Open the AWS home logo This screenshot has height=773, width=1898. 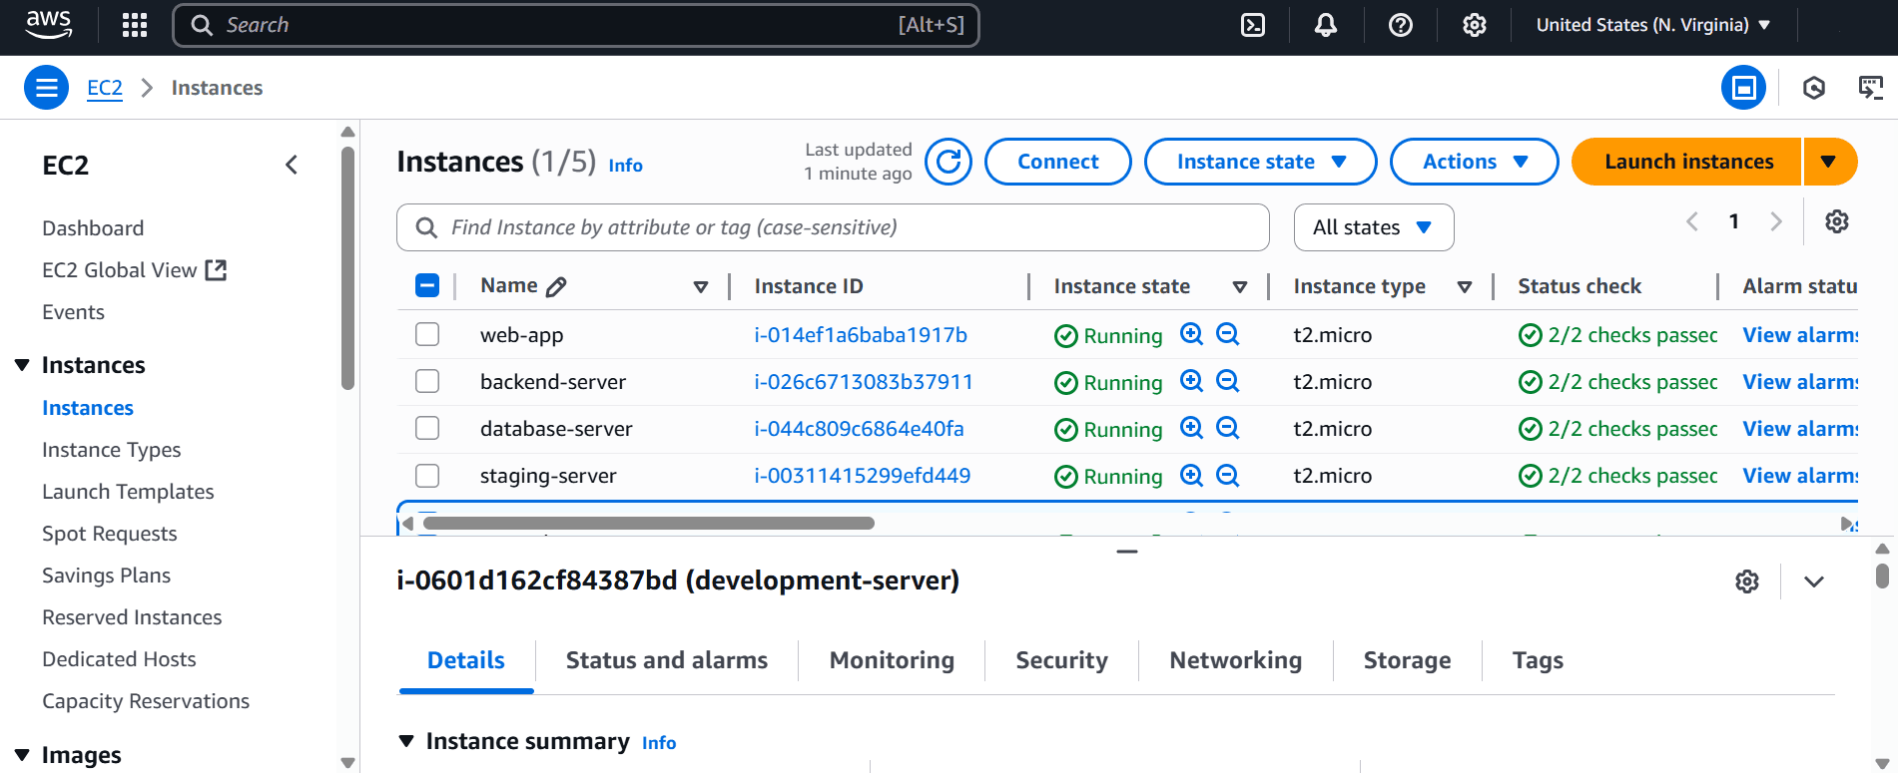tap(48, 25)
